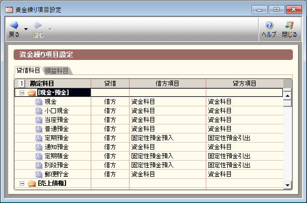Viewport: 307px width, 203px height.
Task: Click the 現金 account icon
Action: pyautogui.click(x=39, y=102)
